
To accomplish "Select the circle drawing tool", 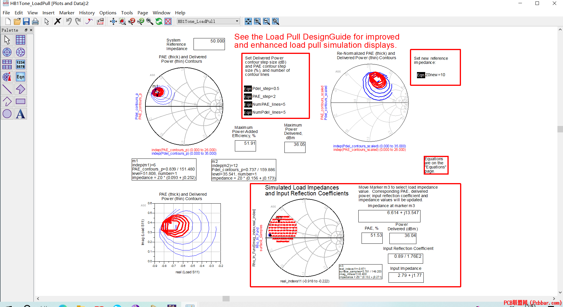I will pyautogui.click(x=7, y=114).
